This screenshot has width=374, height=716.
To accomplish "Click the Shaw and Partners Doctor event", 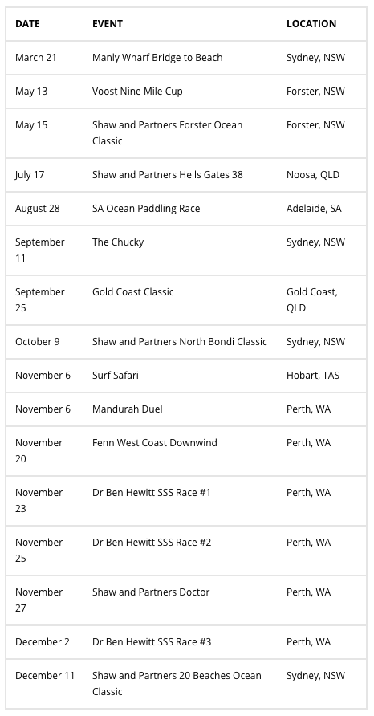I will 151,592.
